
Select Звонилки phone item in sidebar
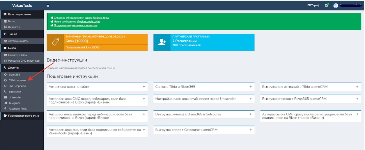15,92
